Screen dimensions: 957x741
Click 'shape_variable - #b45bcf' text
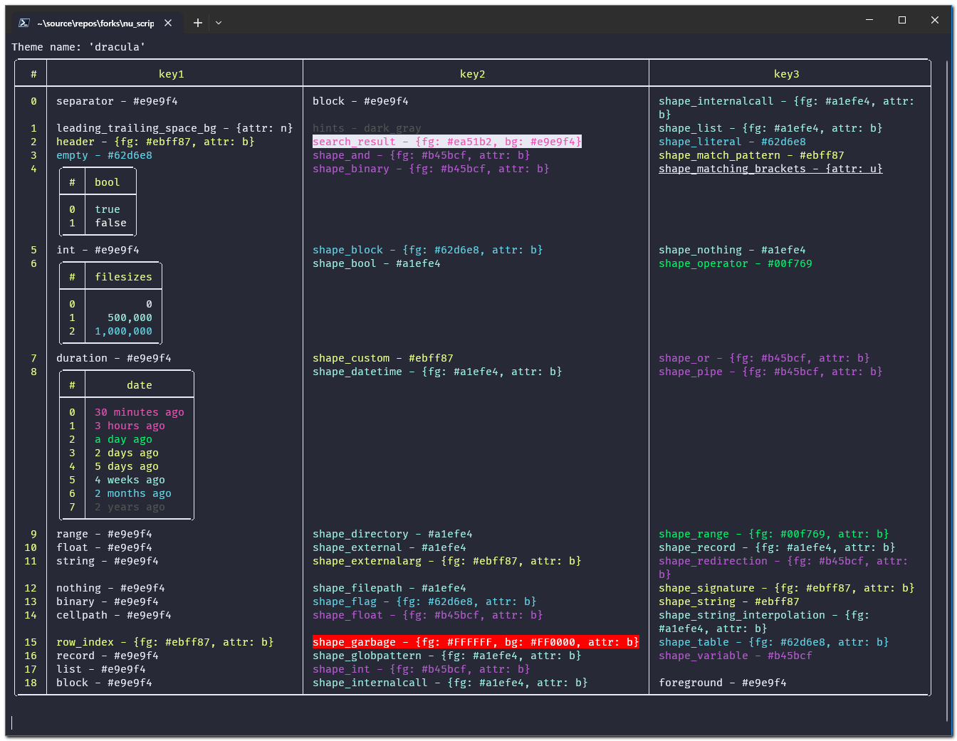736,656
